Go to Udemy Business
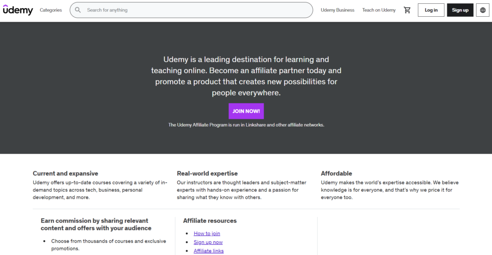492x255 pixels. tap(337, 10)
